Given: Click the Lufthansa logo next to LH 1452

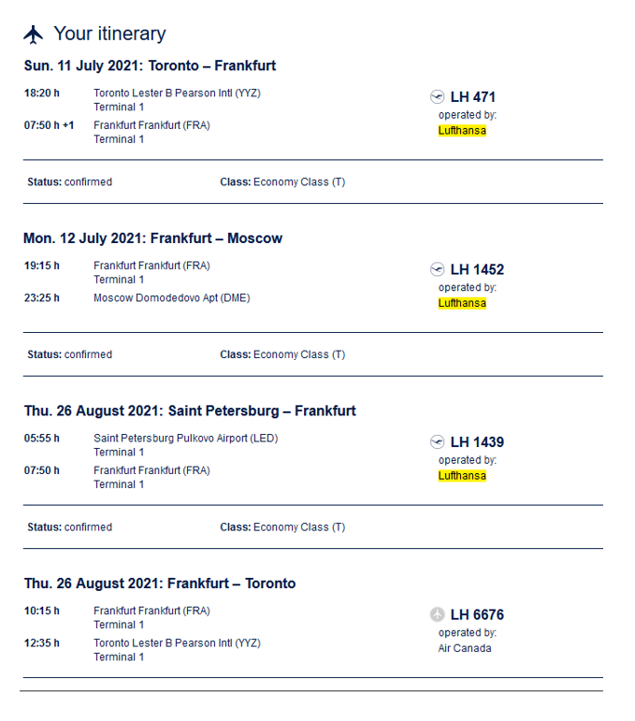Looking at the screenshot, I should pyautogui.click(x=437, y=269).
